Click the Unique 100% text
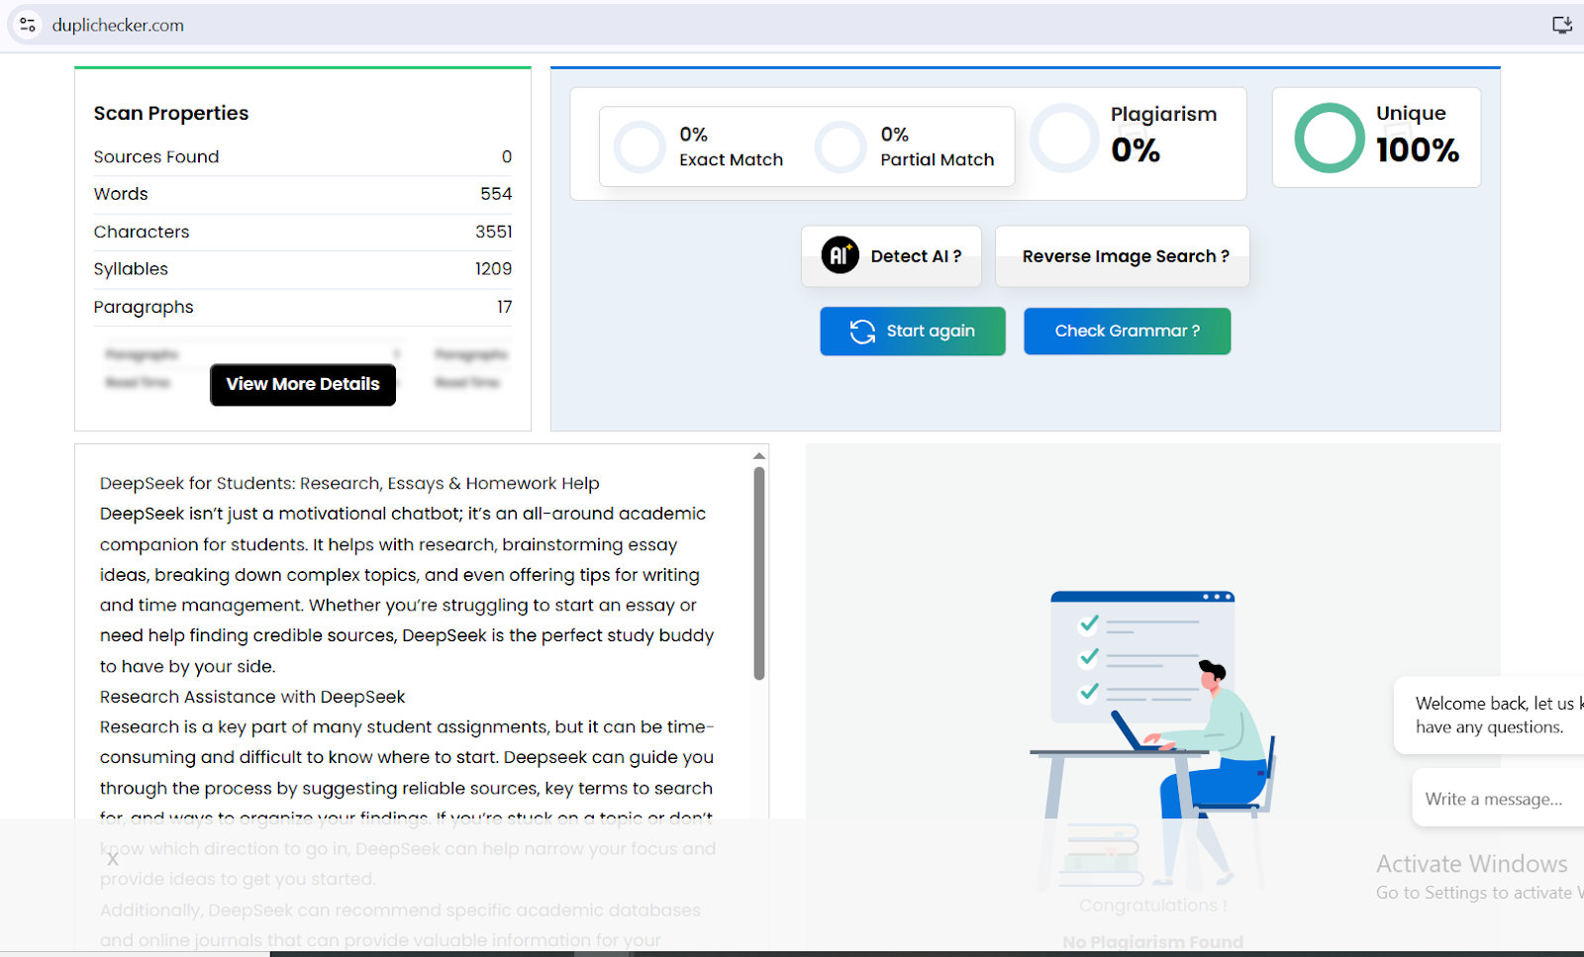Screen dimensions: 1584x957 tap(1417, 135)
